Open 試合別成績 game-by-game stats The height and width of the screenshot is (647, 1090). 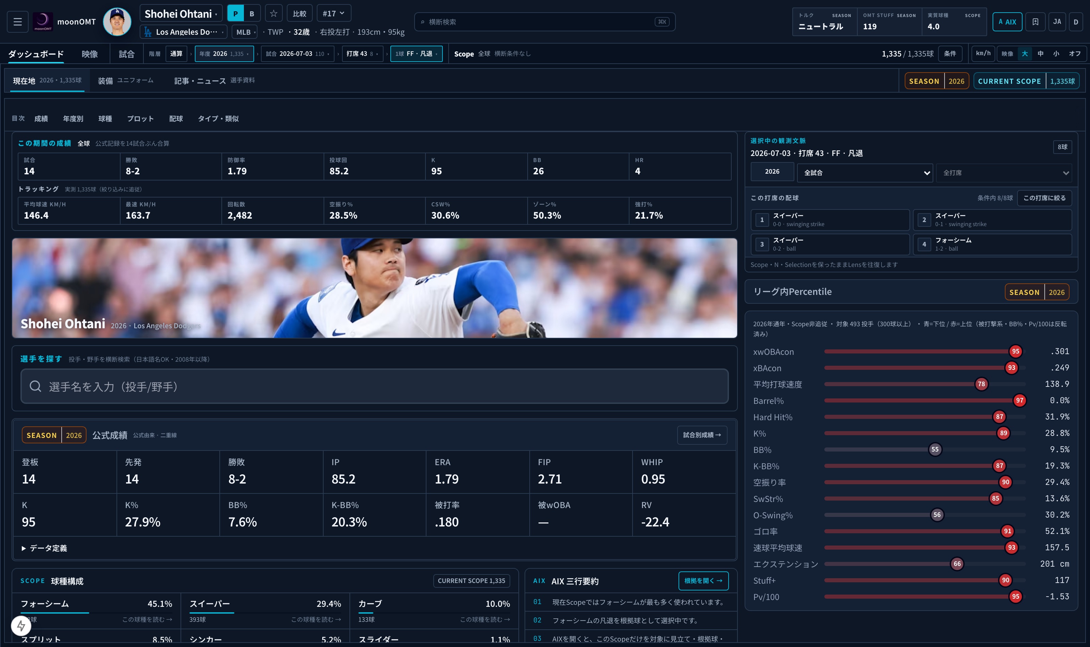702,435
